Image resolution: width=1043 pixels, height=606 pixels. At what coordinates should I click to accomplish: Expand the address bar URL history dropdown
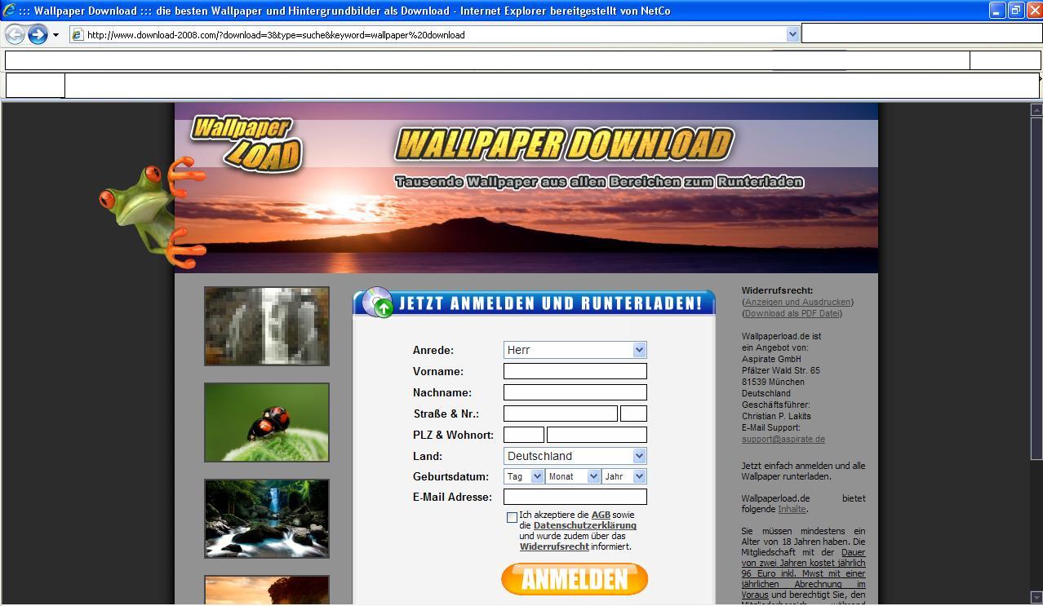[792, 34]
